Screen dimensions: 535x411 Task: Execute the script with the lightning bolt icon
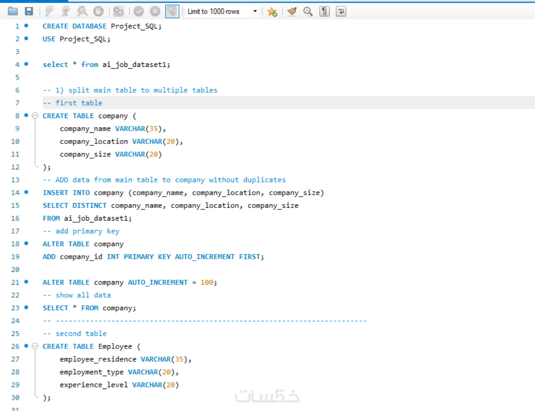[49, 11]
